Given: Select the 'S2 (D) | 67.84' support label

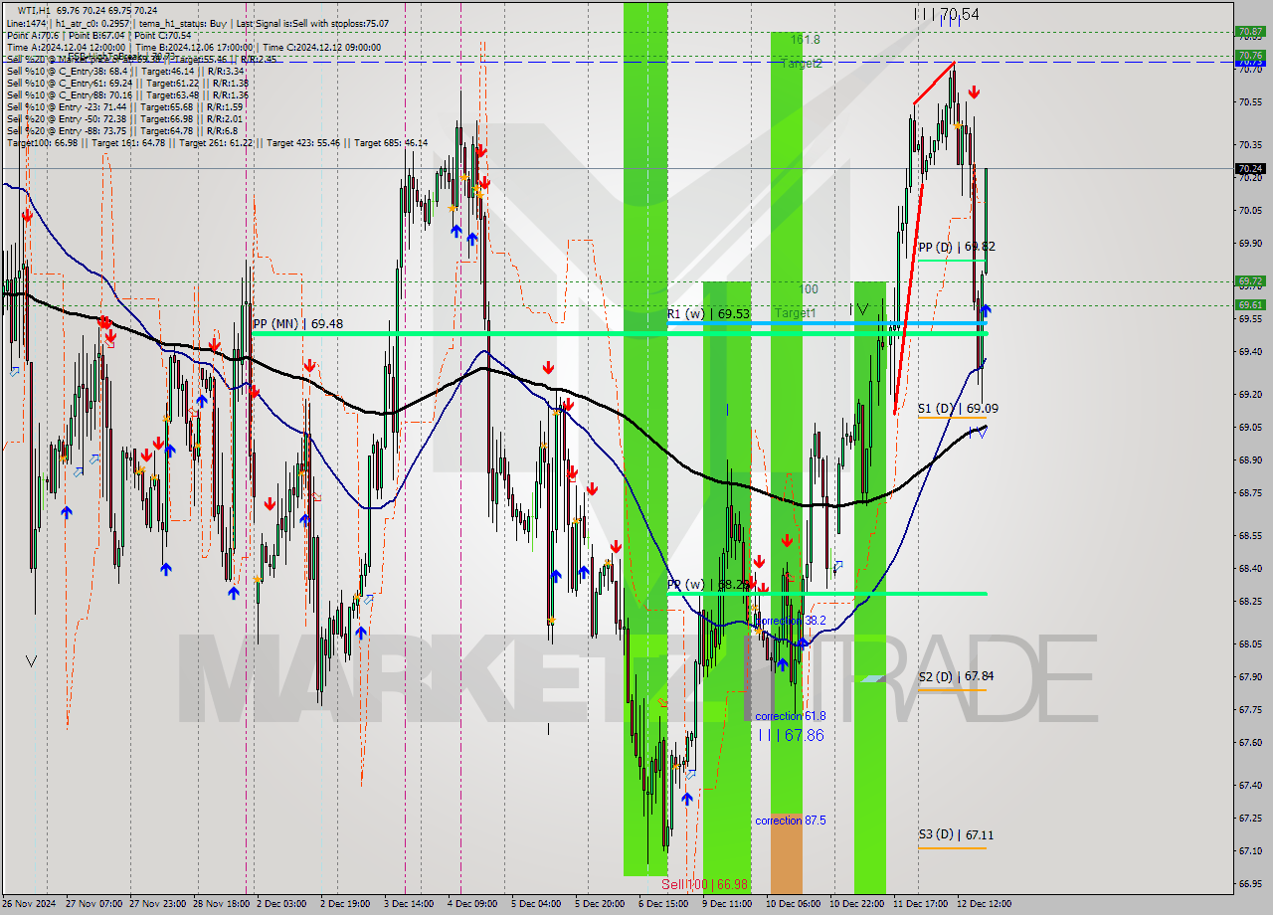Looking at the screenshot, I should click(x=956, y=676).
